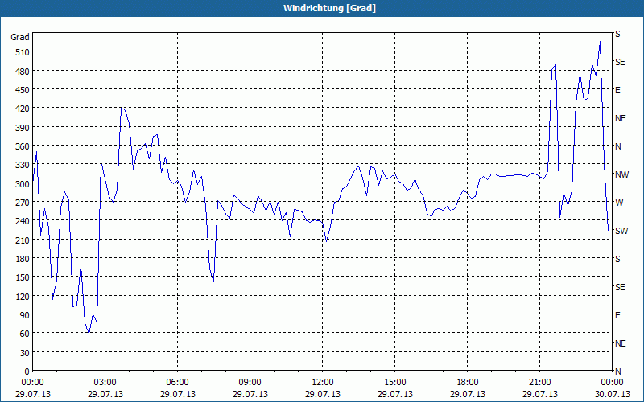Select the 12:00 time label
This screenshot has height=402, width=644.
323,383
